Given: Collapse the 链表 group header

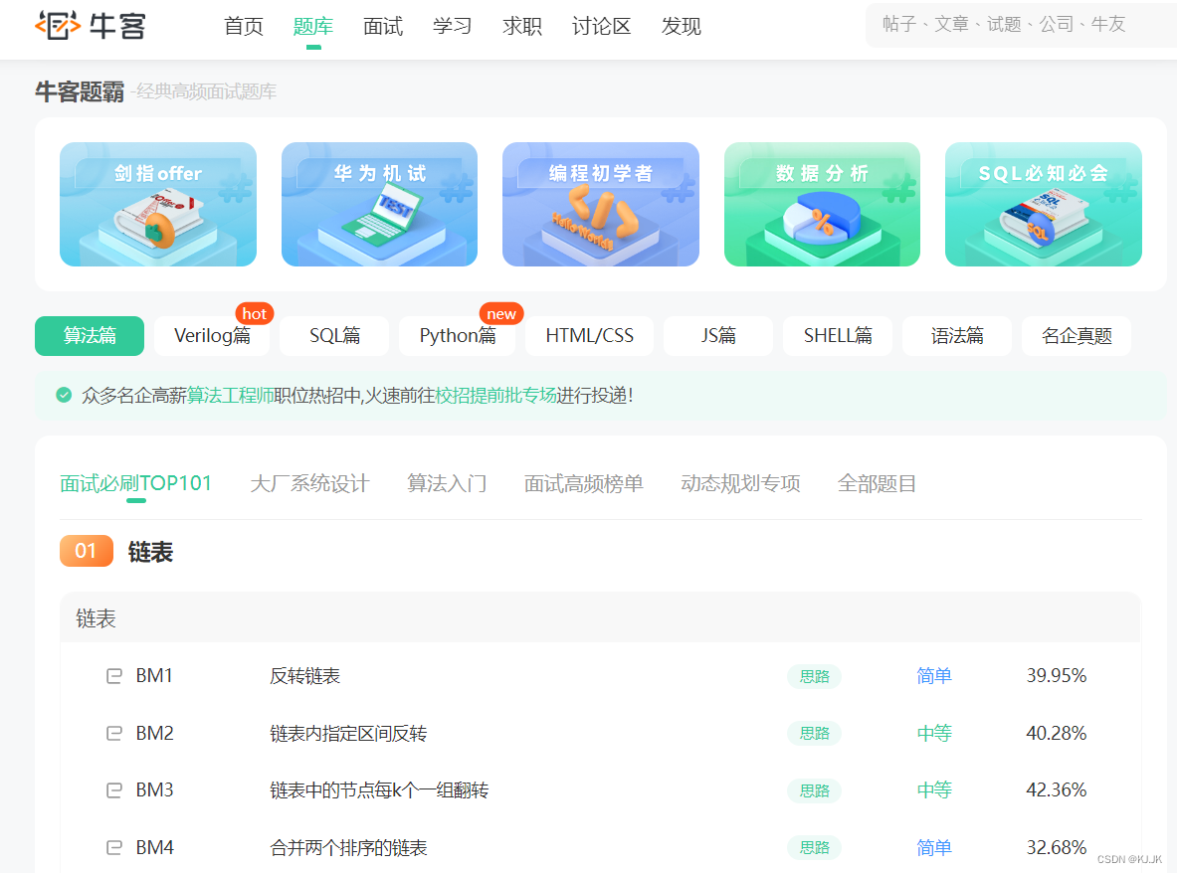Looking at the screenshot, I should (600, 618).
